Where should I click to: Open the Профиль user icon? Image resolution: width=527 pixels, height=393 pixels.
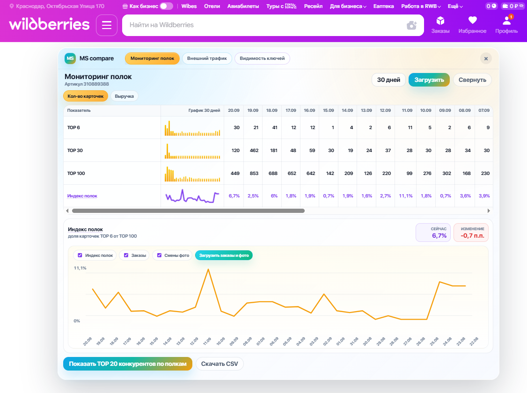tap(506, 25)
